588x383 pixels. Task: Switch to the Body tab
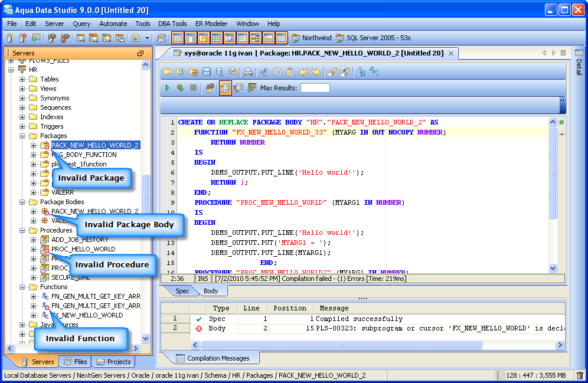(211, 291)
